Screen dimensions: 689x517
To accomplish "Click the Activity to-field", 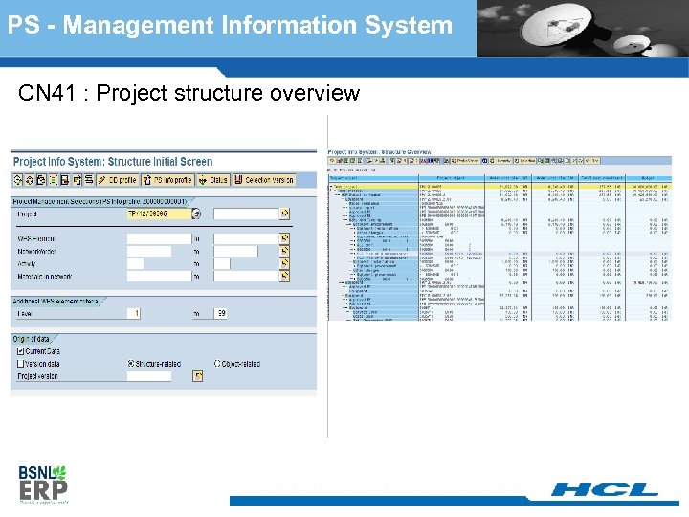I will [x=222, y=264].
